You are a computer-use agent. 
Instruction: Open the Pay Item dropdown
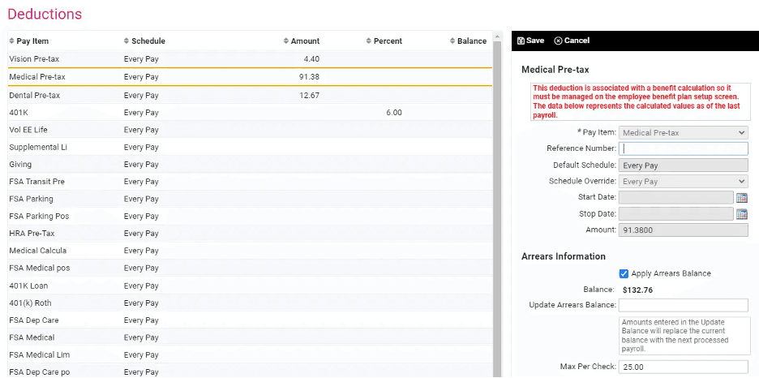[683, 132]
